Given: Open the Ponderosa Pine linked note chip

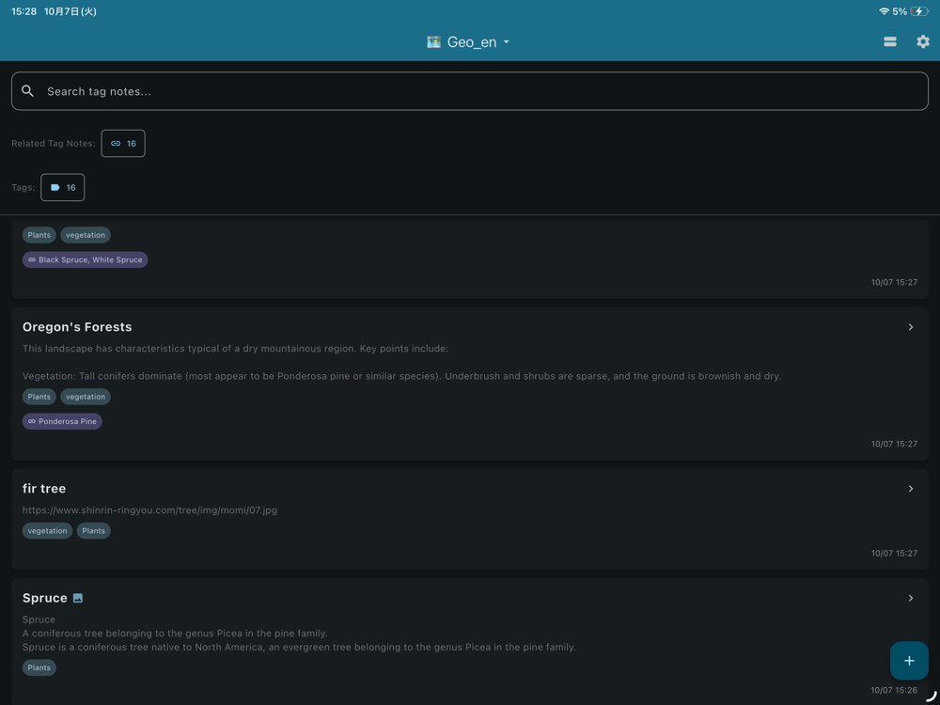Looking at the screenshot, I should click(62, 421).
